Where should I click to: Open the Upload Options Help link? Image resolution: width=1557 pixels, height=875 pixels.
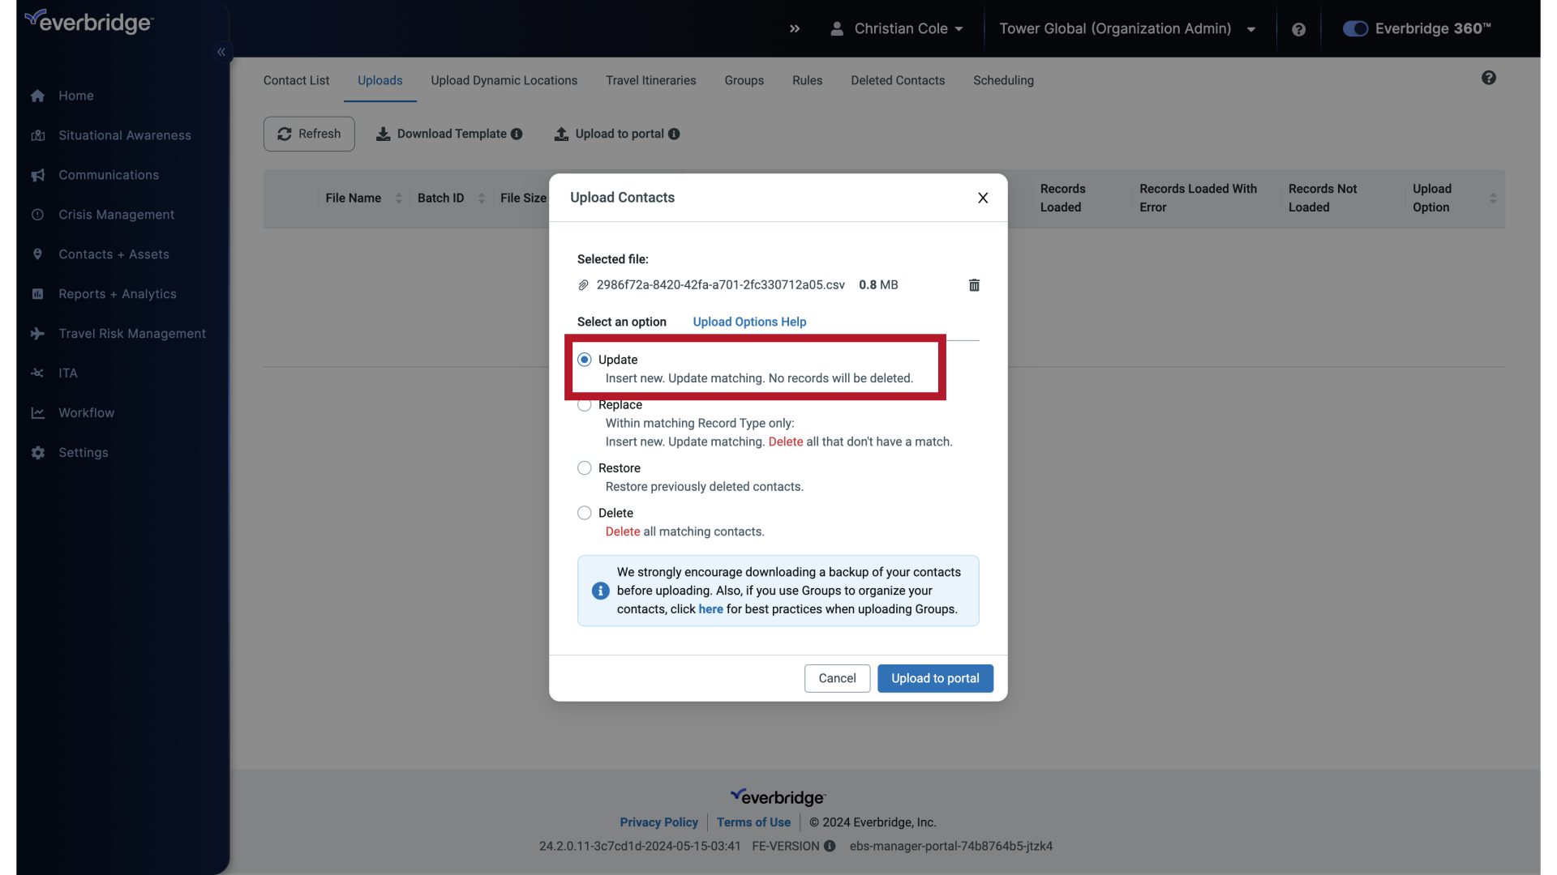pyautogui.click(x=748, y=322)
